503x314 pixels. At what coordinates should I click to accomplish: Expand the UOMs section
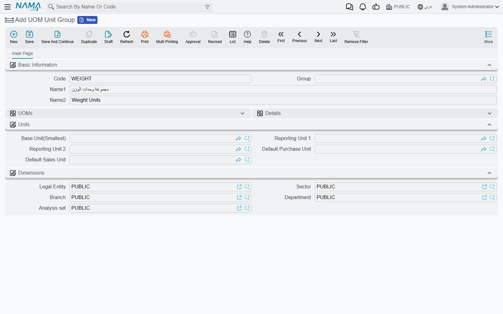(x=242, y=113)
